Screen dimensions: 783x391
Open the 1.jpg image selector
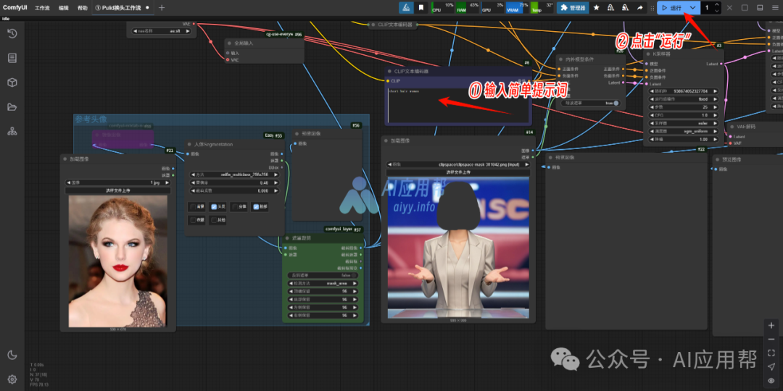point(118,182)
